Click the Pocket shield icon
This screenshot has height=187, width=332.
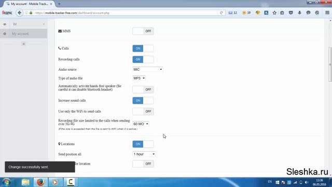tap(291, 12)
